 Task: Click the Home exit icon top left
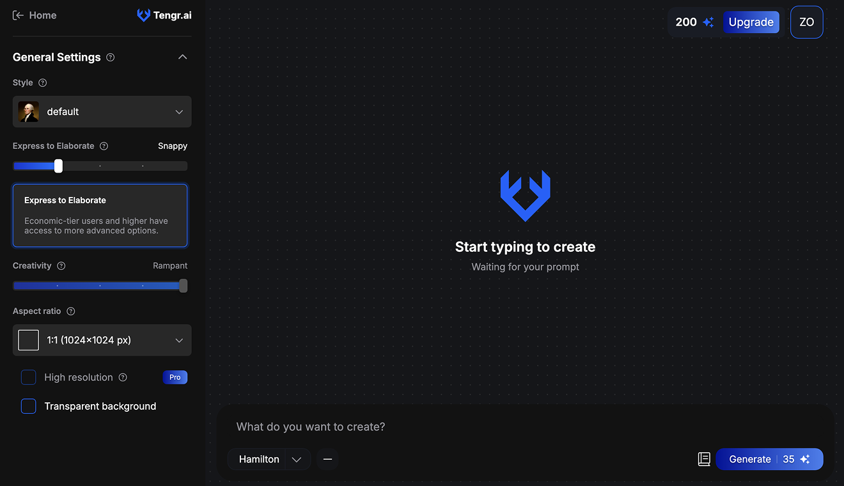19,15
